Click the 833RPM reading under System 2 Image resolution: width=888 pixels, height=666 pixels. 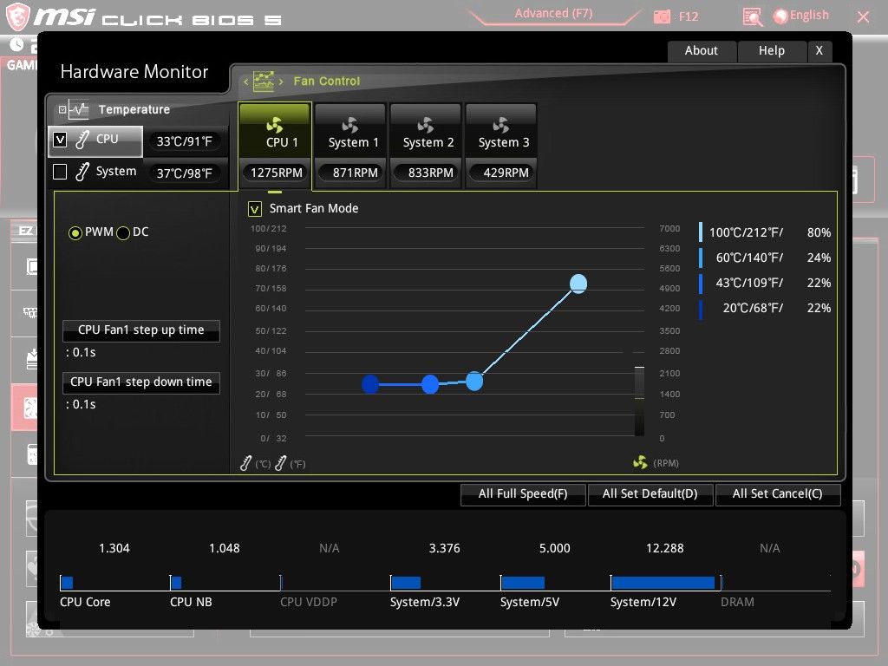[x=428, y=173]
